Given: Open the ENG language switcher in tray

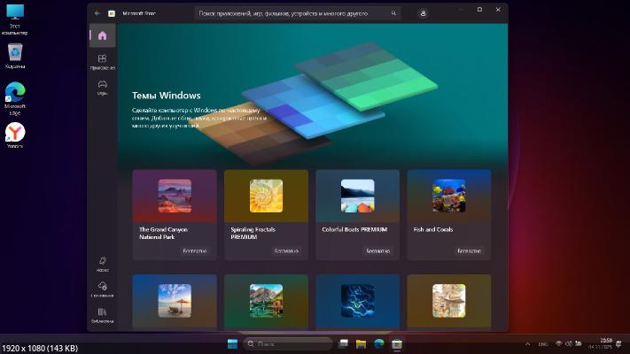Looking at the screenshot, I should (544, 343).
